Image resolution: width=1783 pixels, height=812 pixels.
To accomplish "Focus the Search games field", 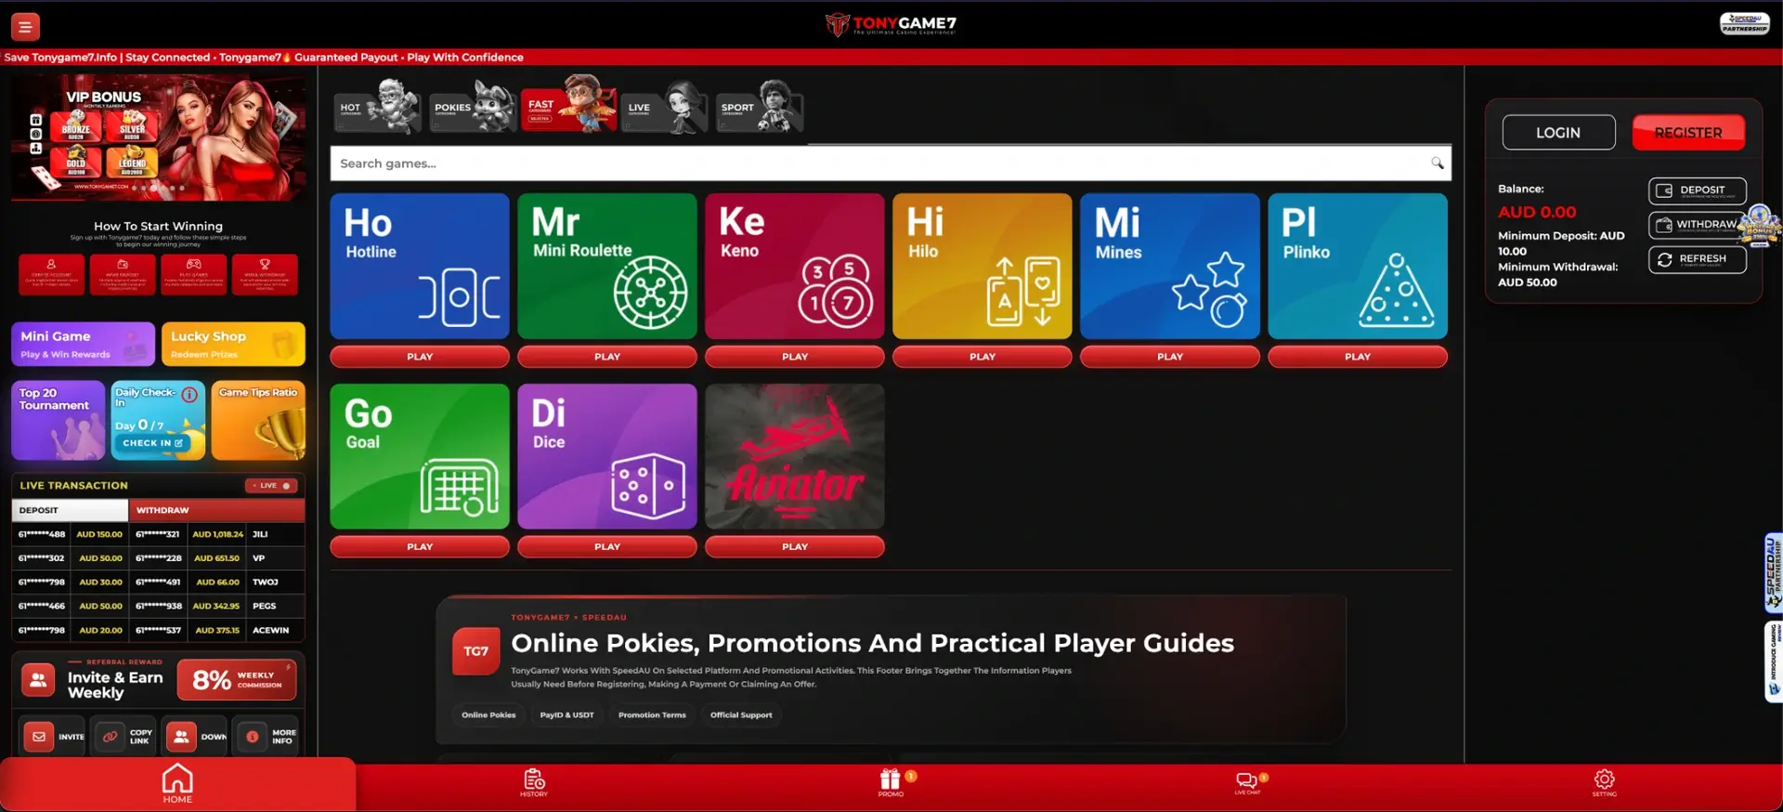I will [x=891, y=164].
